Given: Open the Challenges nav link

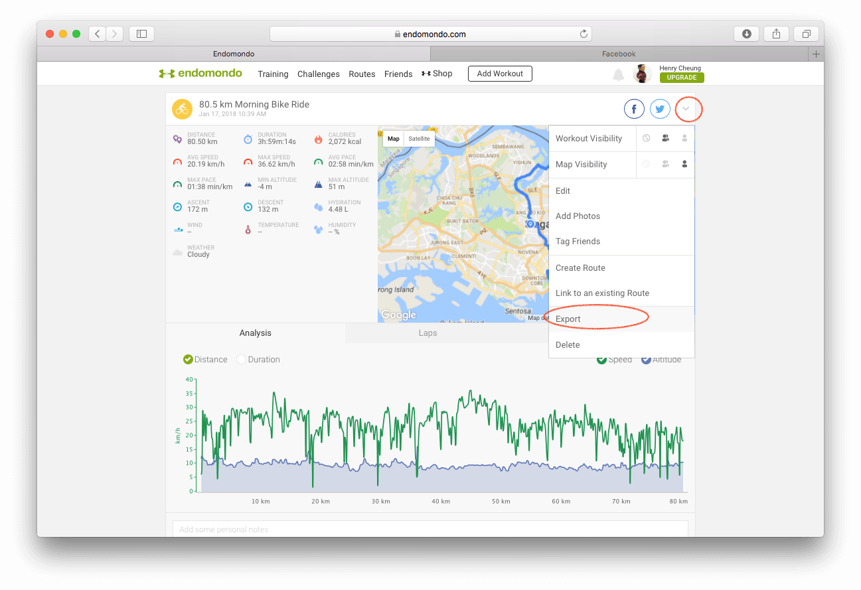Looking at the screenshot, I should click(x=319, y=74).
